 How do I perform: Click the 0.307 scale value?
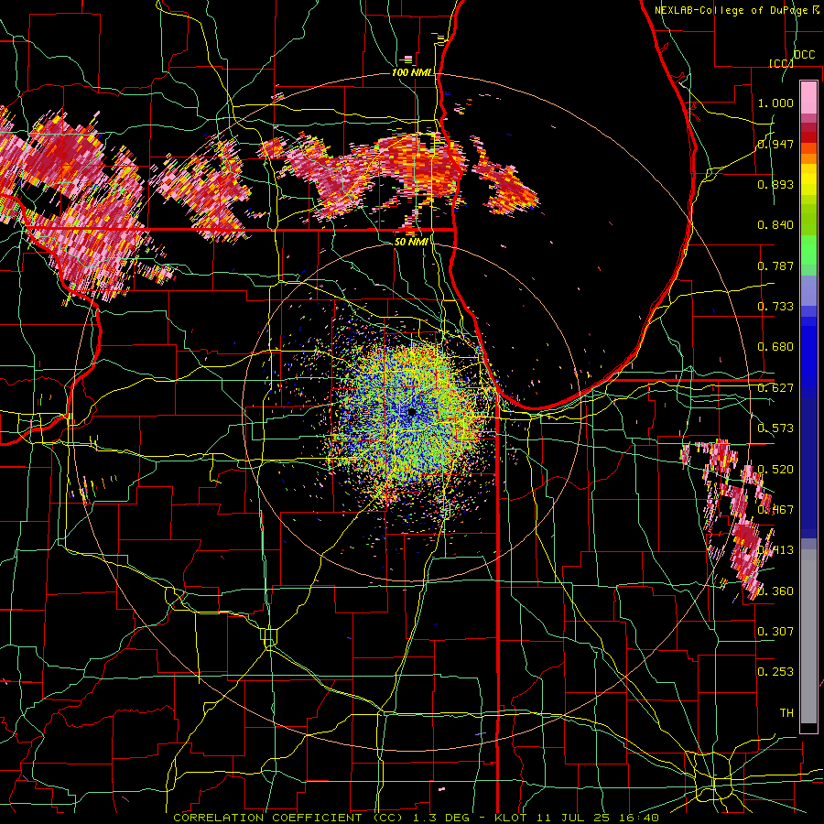tap(775, 632)
